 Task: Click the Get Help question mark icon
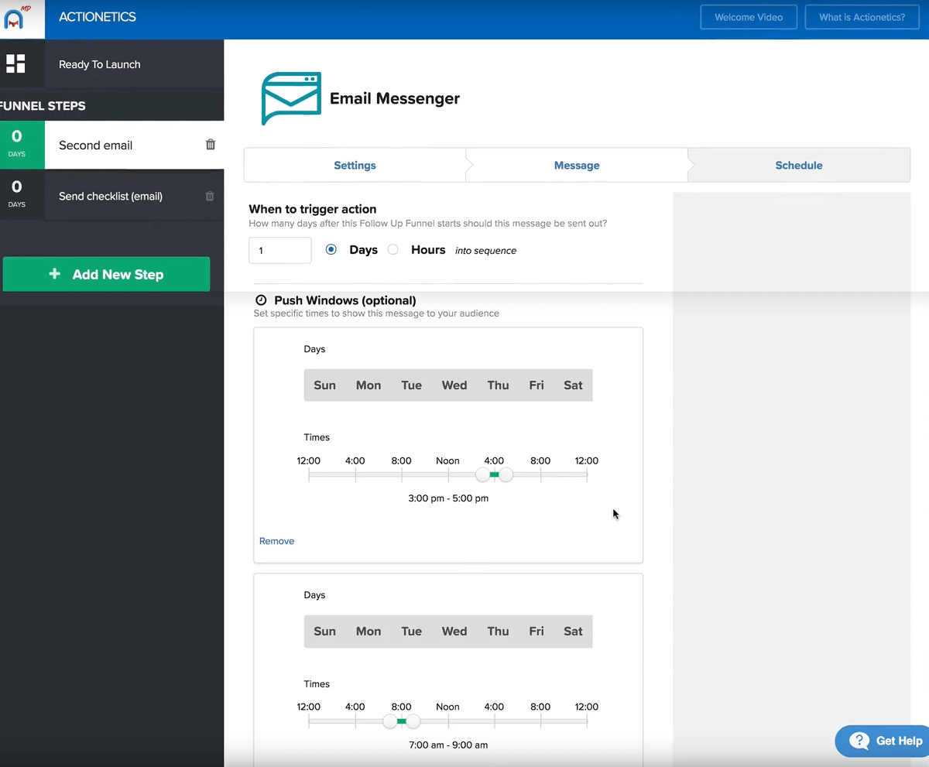(859, 741)
